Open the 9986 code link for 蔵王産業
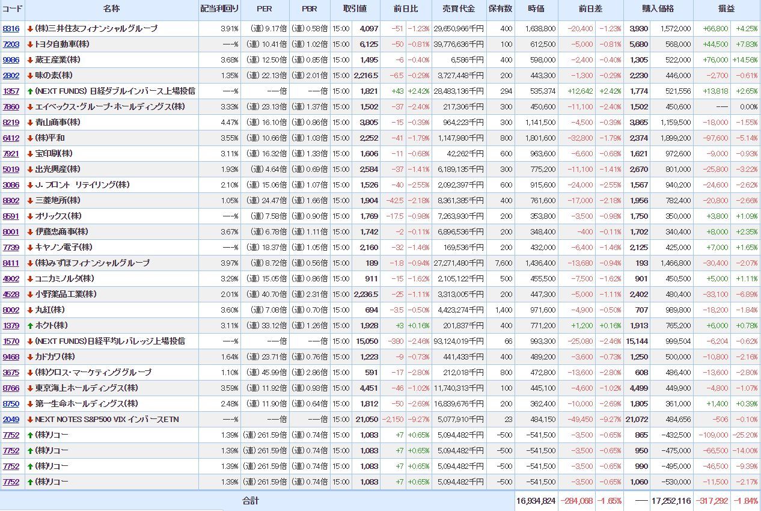 [11, 60]
